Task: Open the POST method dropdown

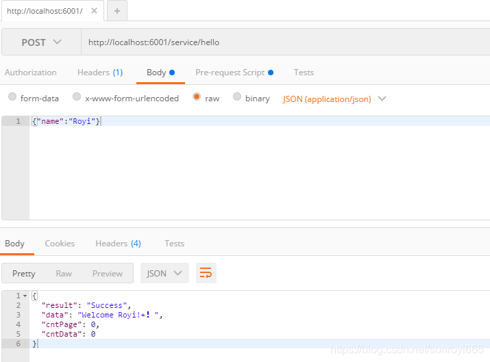Action: [x=41, y=42]
